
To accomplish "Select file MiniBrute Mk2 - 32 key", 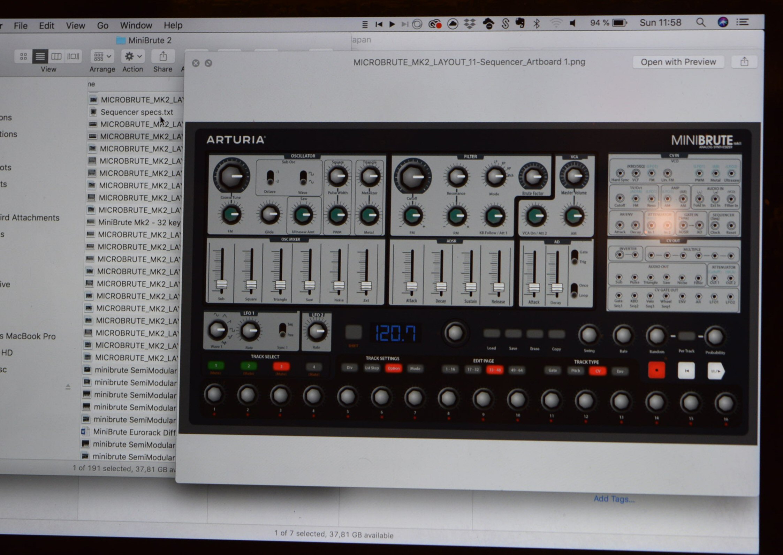I will coord(139,222).
